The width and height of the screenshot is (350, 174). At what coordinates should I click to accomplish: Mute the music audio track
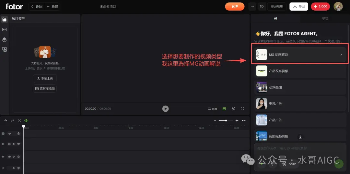[x=14, y=168]
